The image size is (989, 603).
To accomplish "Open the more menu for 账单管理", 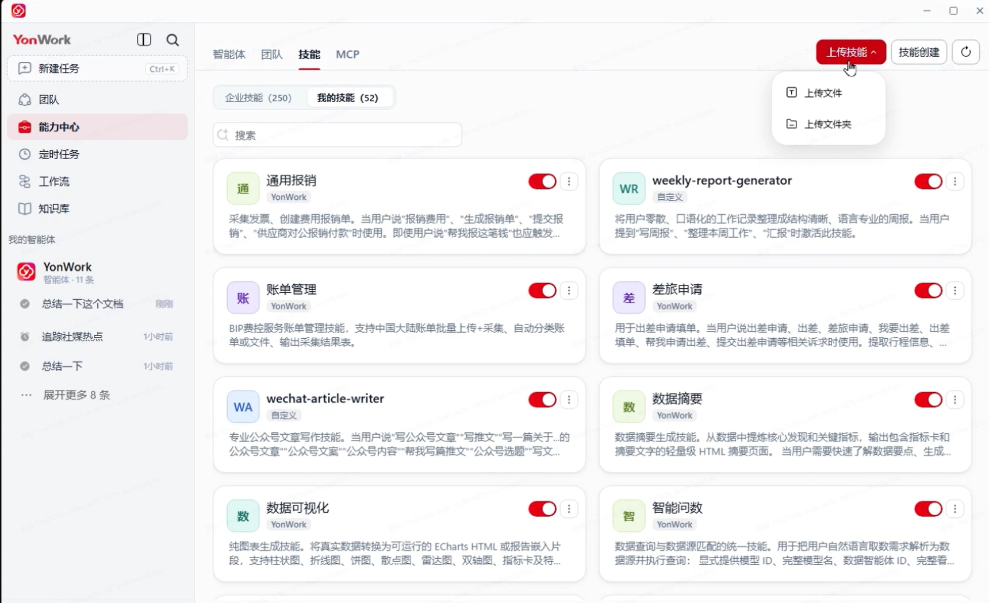I will pos(569,291).
